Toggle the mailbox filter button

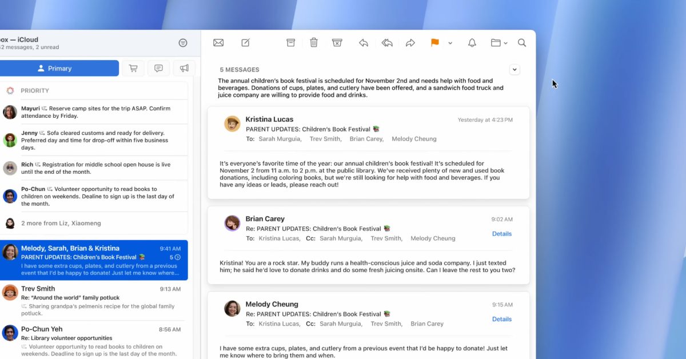click(183, 43)
